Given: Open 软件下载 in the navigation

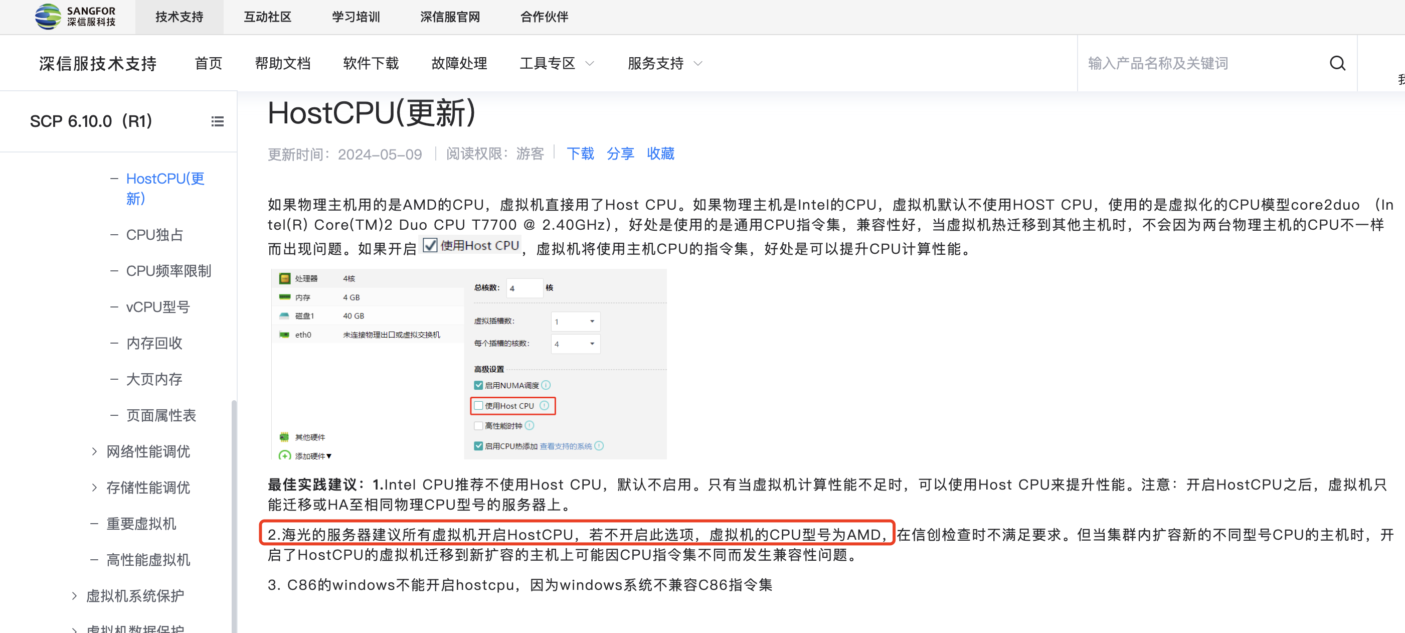Looking at the screenshot, I should tap(371, 63).
